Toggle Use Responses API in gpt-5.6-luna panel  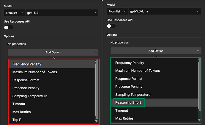[x=111, y=26]
